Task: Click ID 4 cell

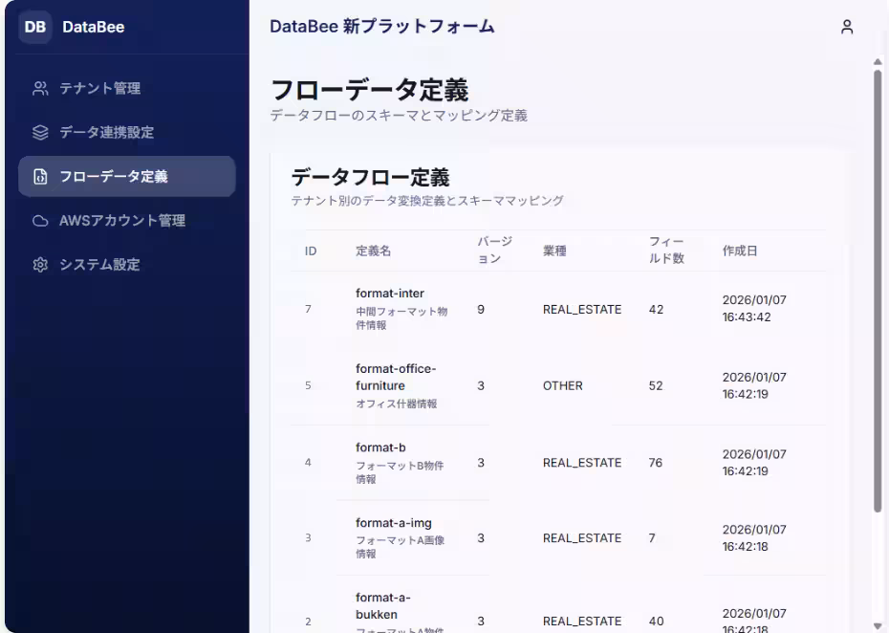Action: click(x=308, y=462)
